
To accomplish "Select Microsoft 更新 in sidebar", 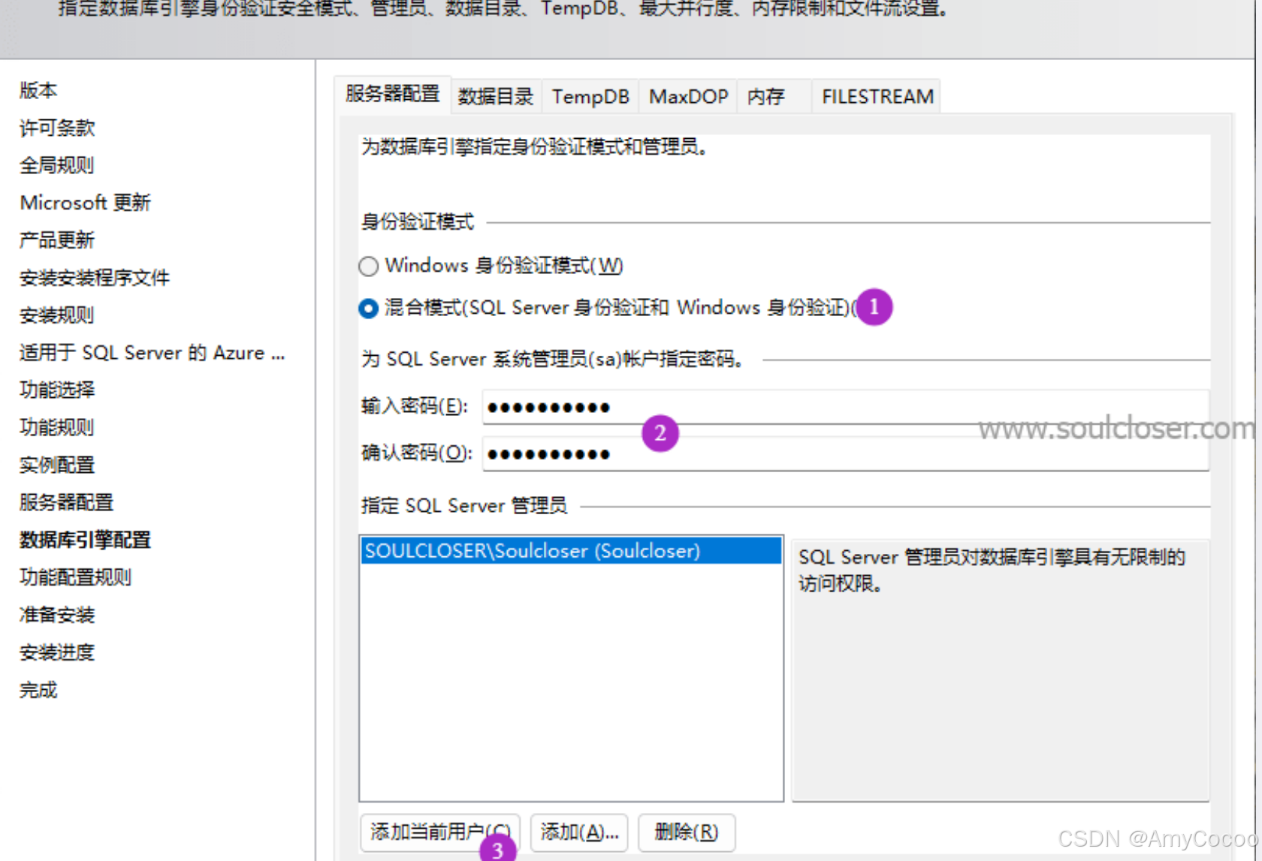I will 85,202.
